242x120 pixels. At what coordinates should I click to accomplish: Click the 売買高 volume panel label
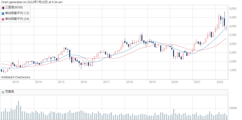[x=10, y=92]
